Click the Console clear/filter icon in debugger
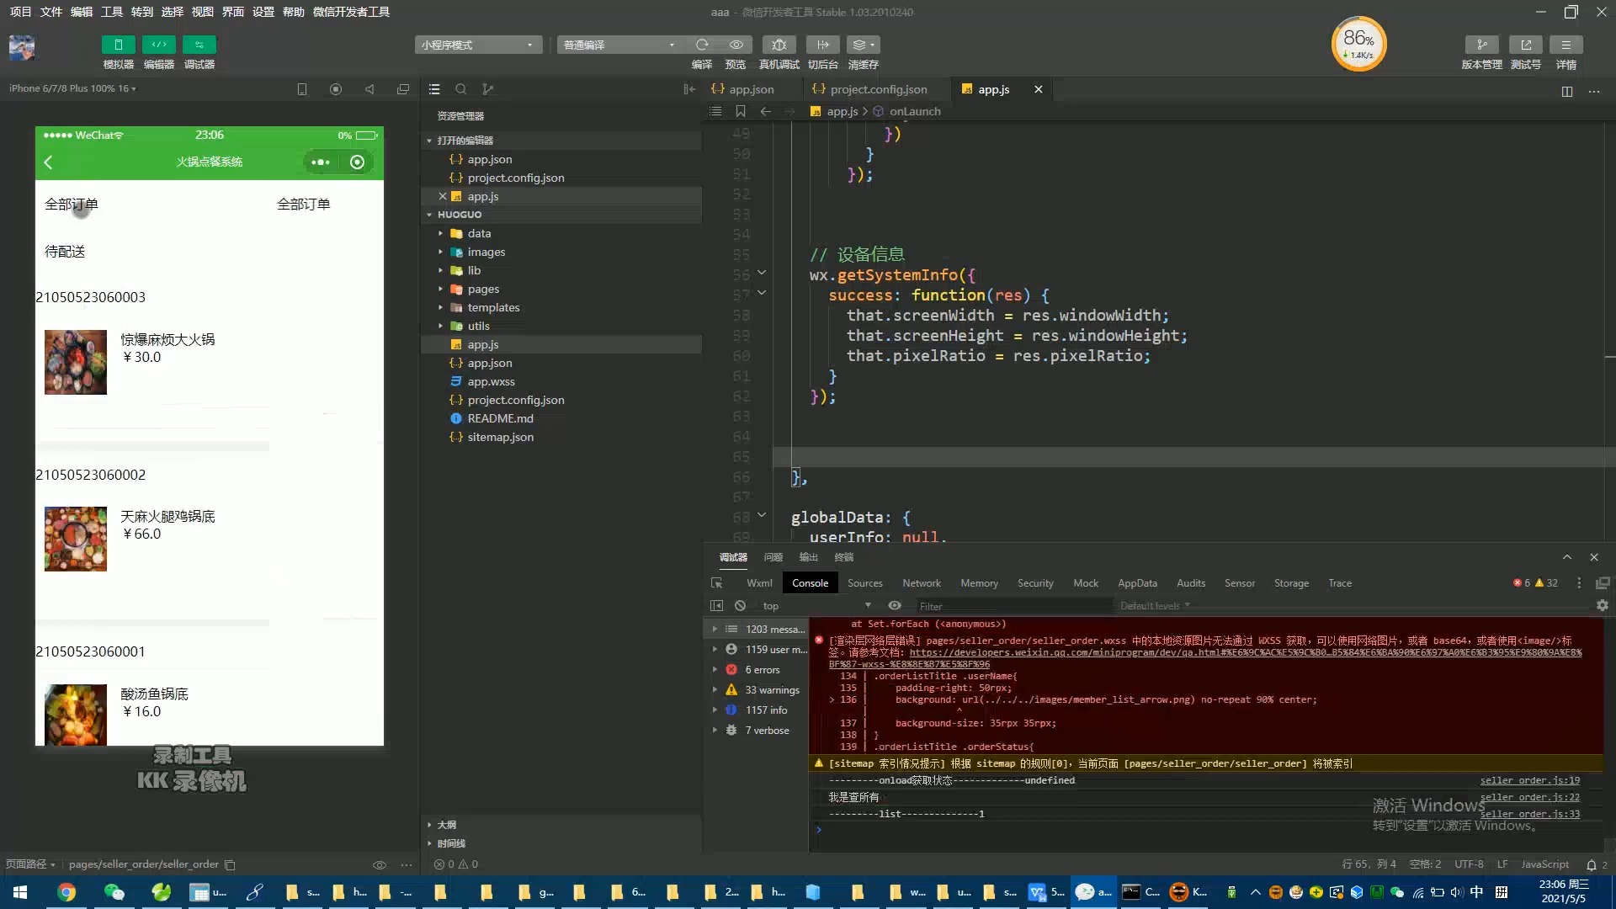1616x909 pixels. point(739,605)
